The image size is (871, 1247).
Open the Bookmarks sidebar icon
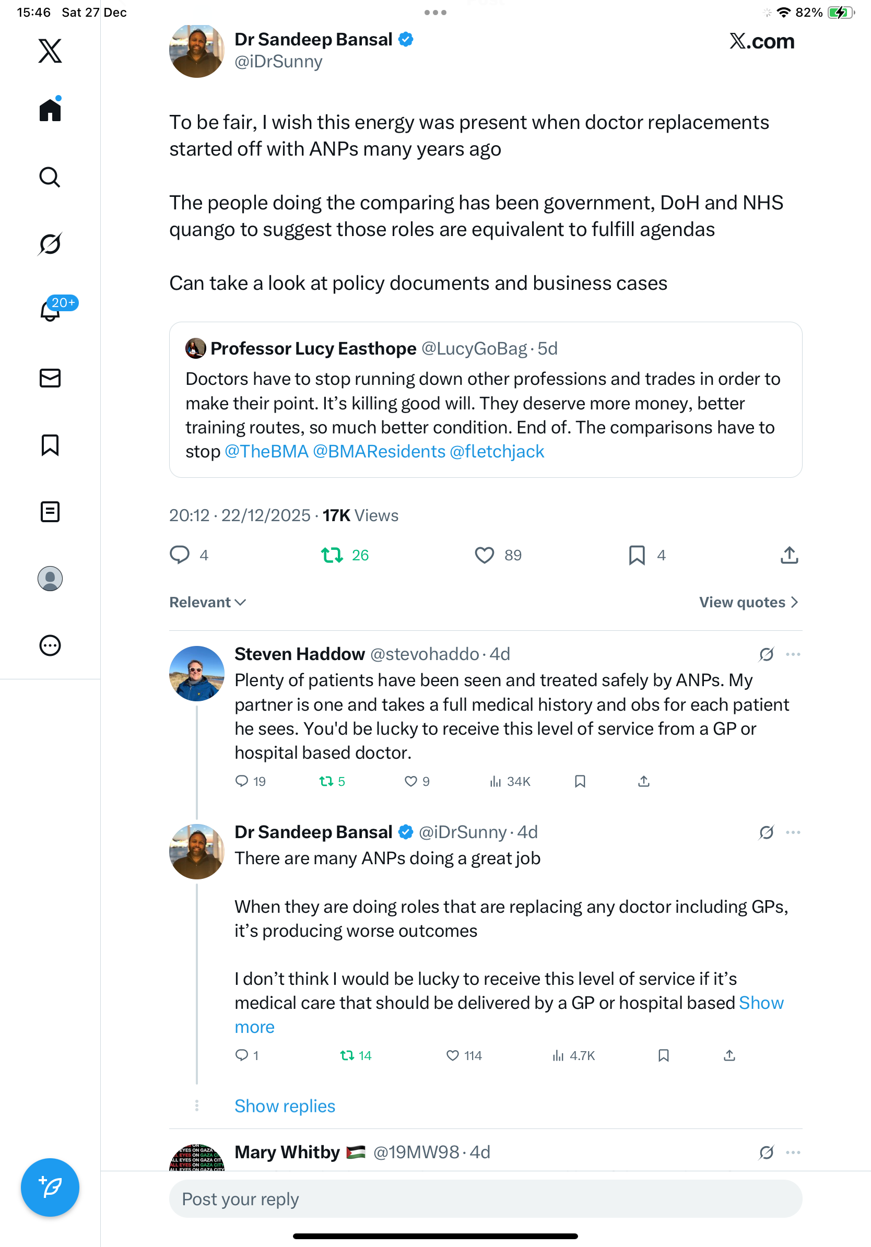(x=50, y=445)
